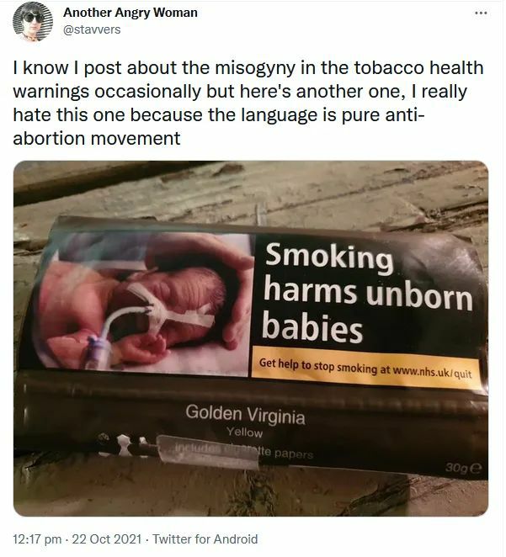The image size is (506, 557).
Task: Open the three-dot more options menu
Action: 481,13
